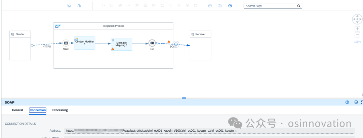Click the warning icon on Message Mapping 1
This screenshot has height=138, width=363.
(x=113, y=49)
